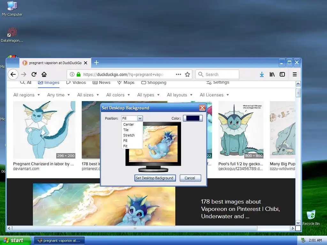Switch to the News results tab
This screenshot has height=245, width=327.
pos(101,83)
